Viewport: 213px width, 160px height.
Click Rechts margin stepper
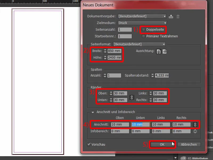pos(150,100)
